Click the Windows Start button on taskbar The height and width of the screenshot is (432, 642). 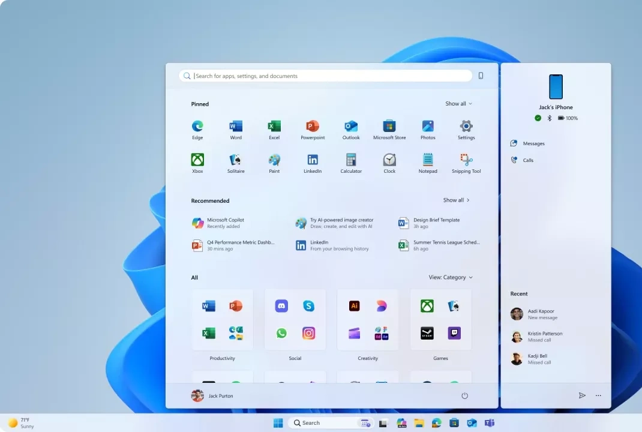pos(278,423)
